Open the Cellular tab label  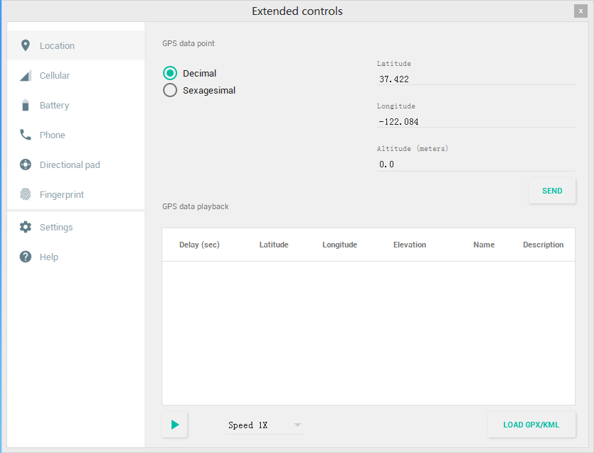(55, 76)
